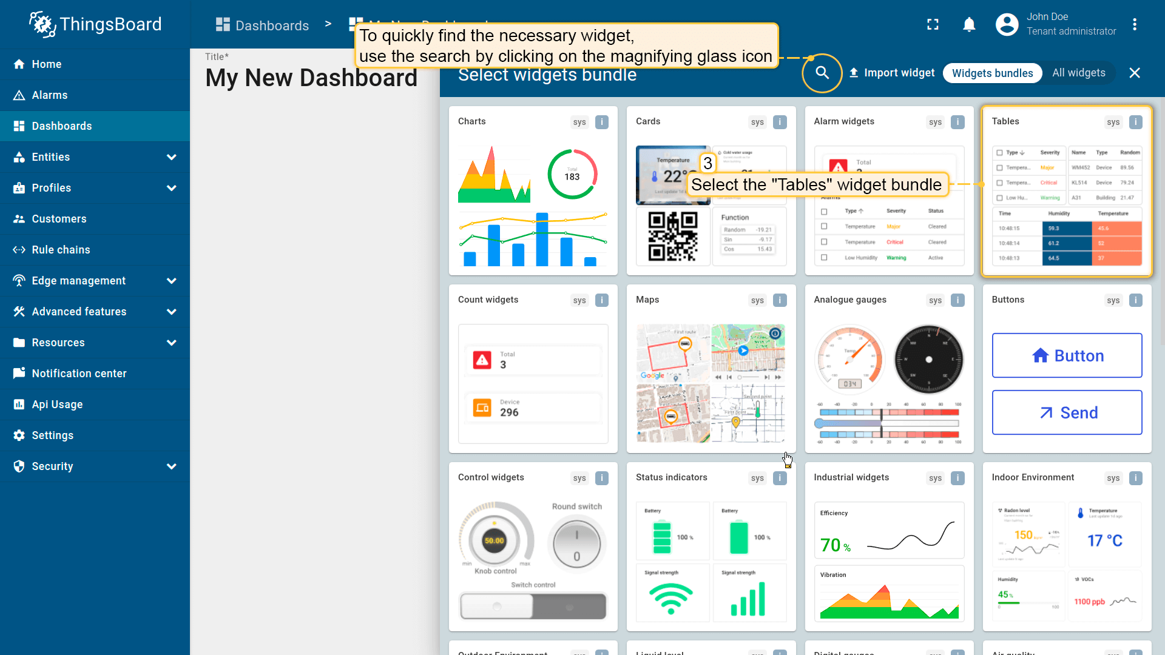Go to Dashboards breadcrumb
This screenshot has width=1165, height=655.
pos(262,25)
